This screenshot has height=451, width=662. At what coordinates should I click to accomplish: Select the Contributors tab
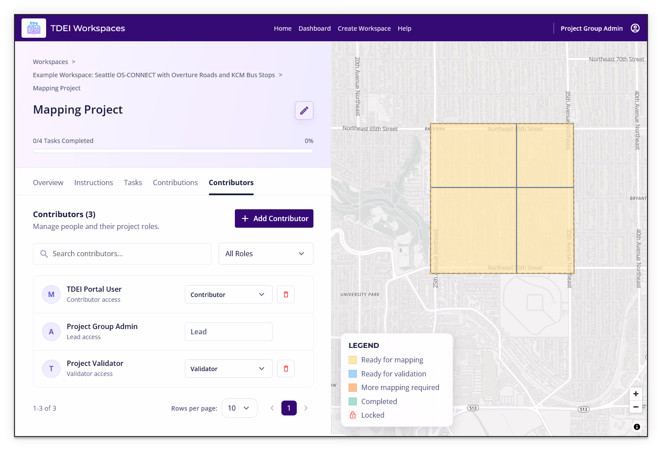point(231,183)
